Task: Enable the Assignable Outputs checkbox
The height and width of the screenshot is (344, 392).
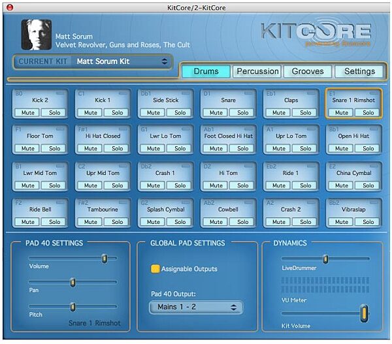Action: point(155,268)
